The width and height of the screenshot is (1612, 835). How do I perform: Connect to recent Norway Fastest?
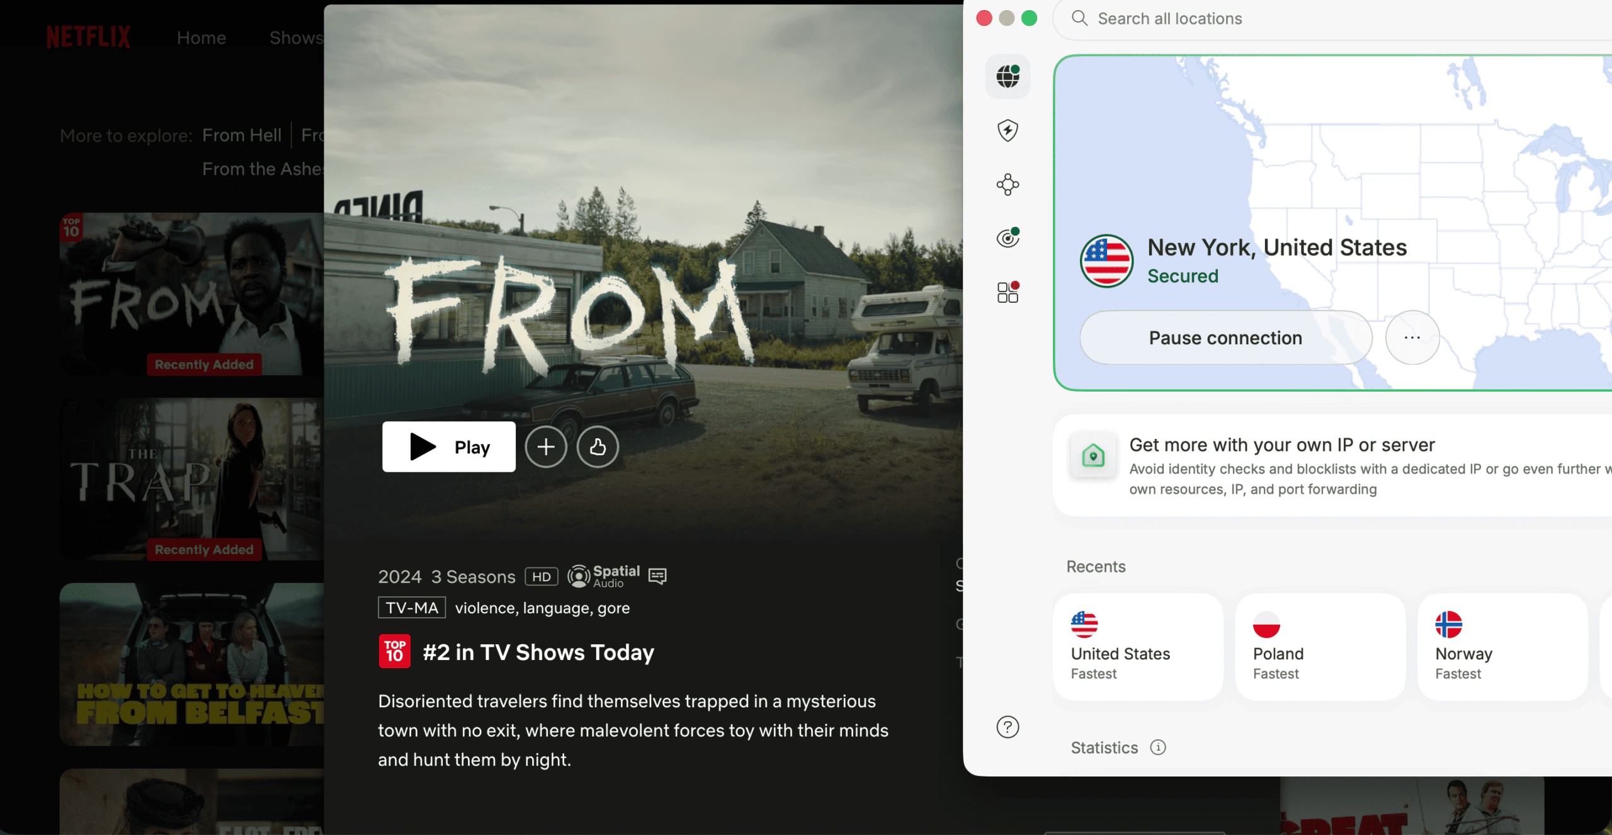1502,647
